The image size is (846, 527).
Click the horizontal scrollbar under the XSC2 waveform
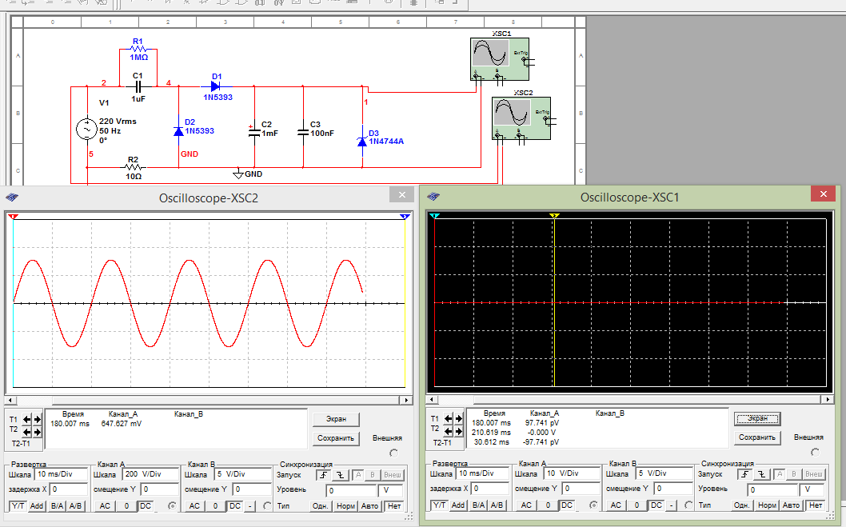pos(208,398)
